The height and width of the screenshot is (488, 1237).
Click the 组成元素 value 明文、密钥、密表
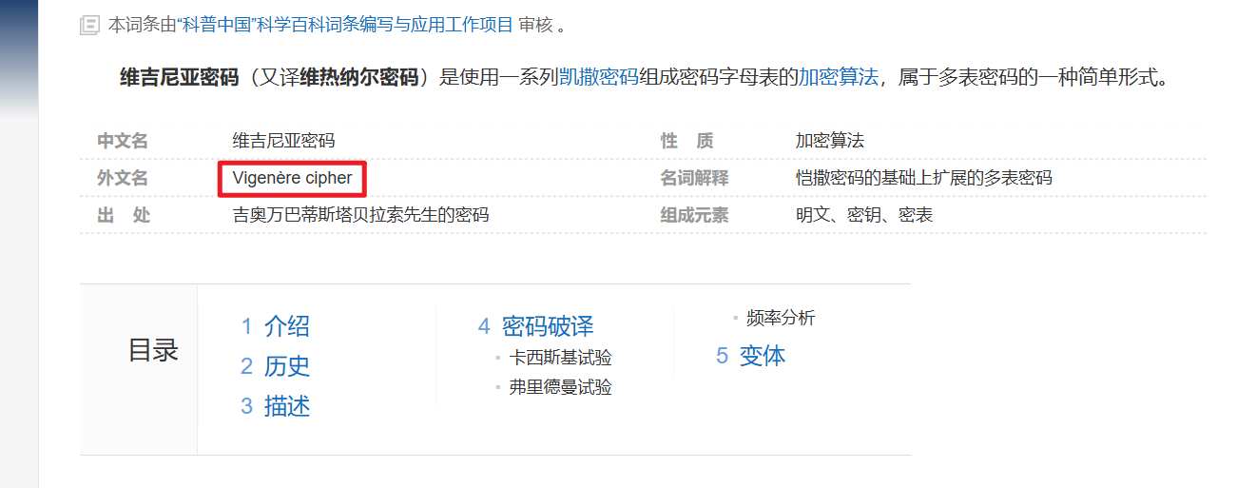[863, 215]
